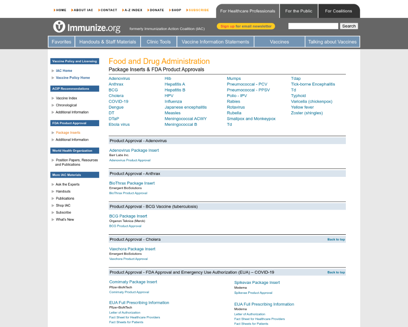Open Position Papers, Resources and Publications
The image size is (408, 327).
coord(76,162)
